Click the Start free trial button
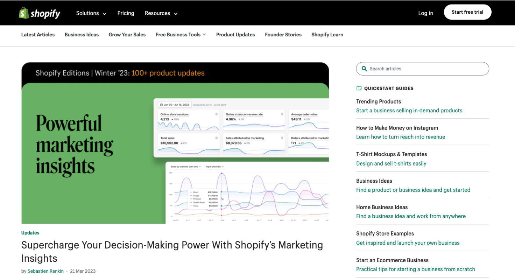The height and width of the screenshot is (280, 515). pyautogui.click(x=467, y=12)
